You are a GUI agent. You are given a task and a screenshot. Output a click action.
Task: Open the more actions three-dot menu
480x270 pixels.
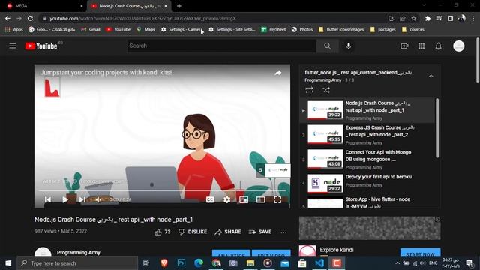click(283, 232)
